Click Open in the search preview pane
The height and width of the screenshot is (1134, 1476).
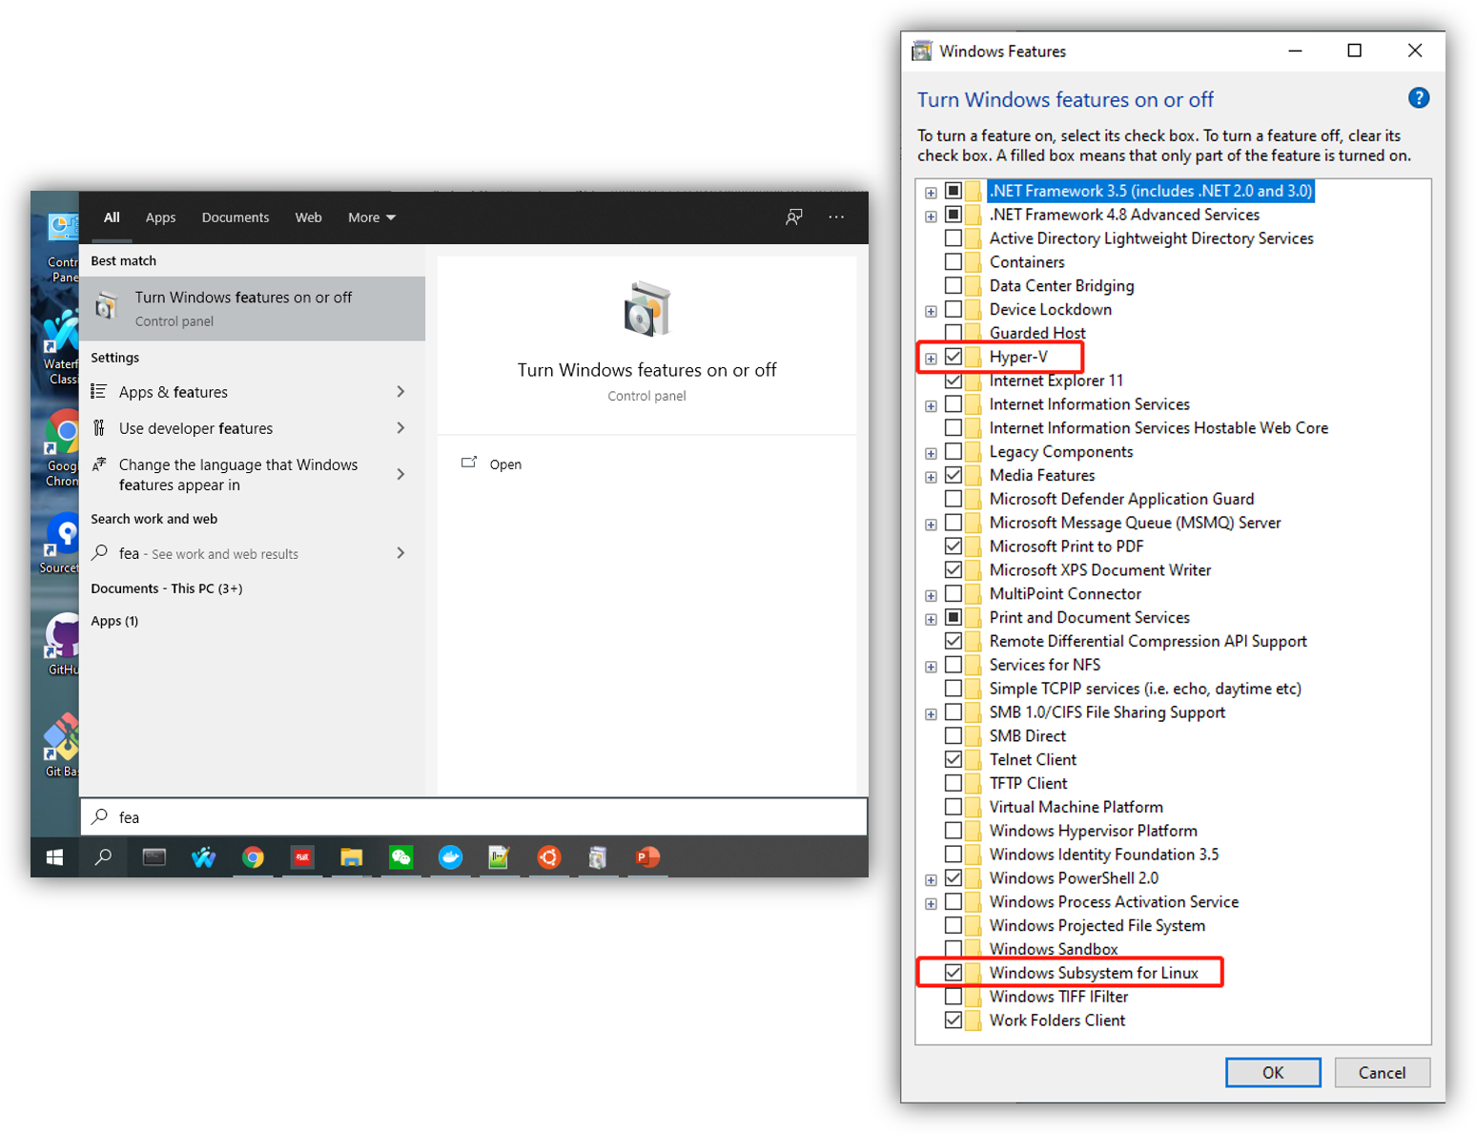504,464
